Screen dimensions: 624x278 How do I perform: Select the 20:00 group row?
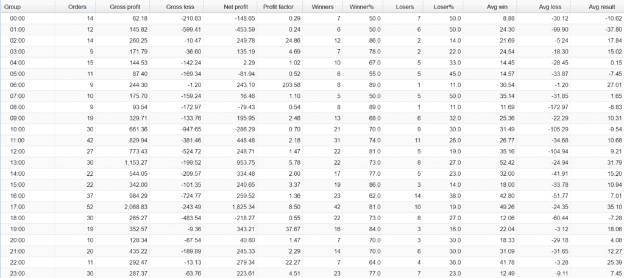coord(312,241)
